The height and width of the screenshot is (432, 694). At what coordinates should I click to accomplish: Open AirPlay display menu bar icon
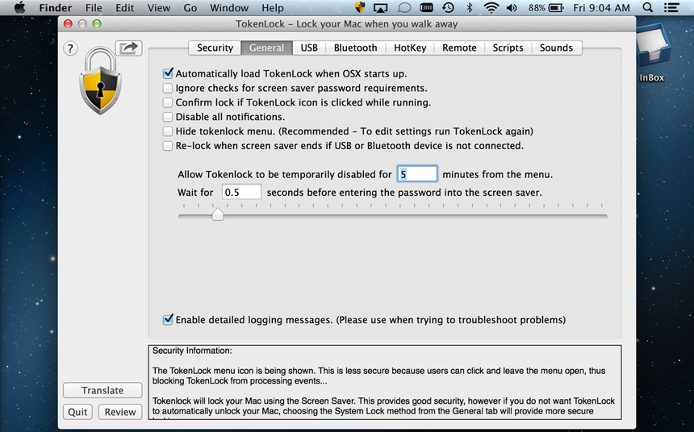tap(381, 8)
